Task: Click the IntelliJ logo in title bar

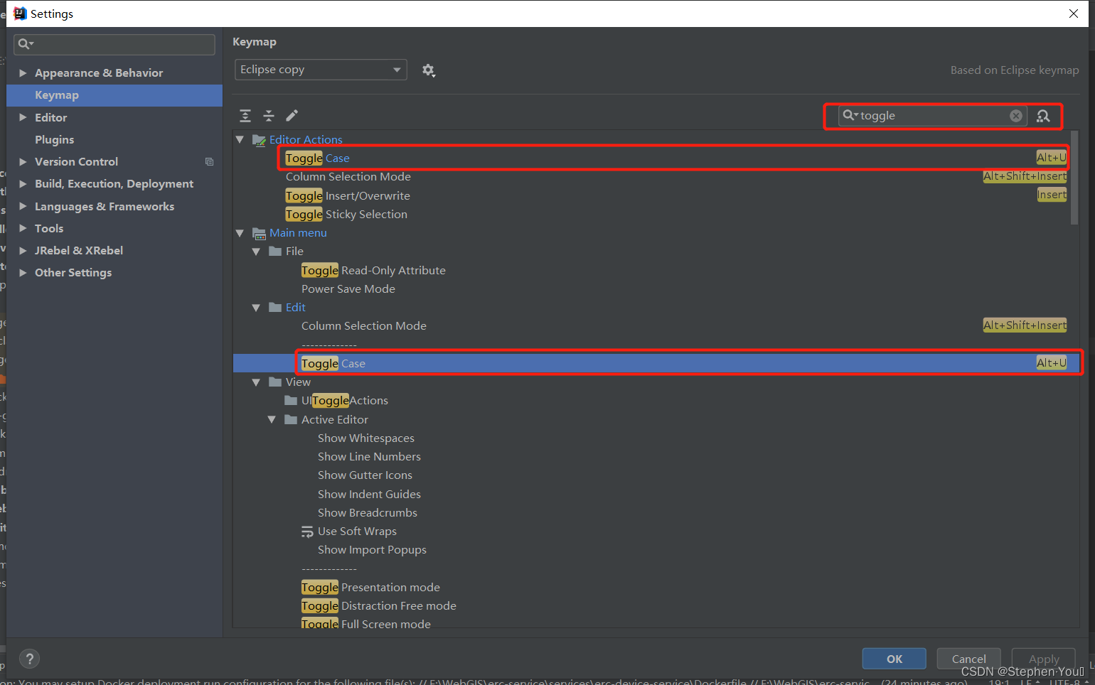Action: pos(20,14)
